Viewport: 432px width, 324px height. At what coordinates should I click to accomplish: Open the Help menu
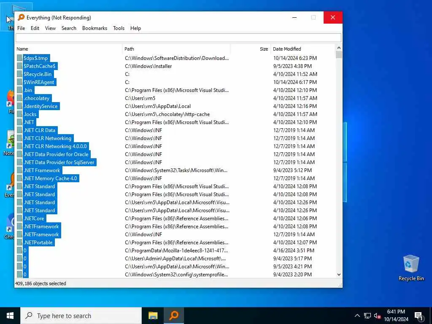pos(135,28)
